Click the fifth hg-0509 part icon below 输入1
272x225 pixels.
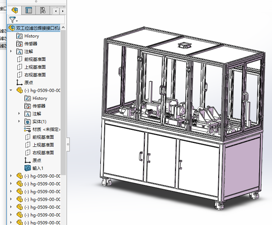pos(19,207)
